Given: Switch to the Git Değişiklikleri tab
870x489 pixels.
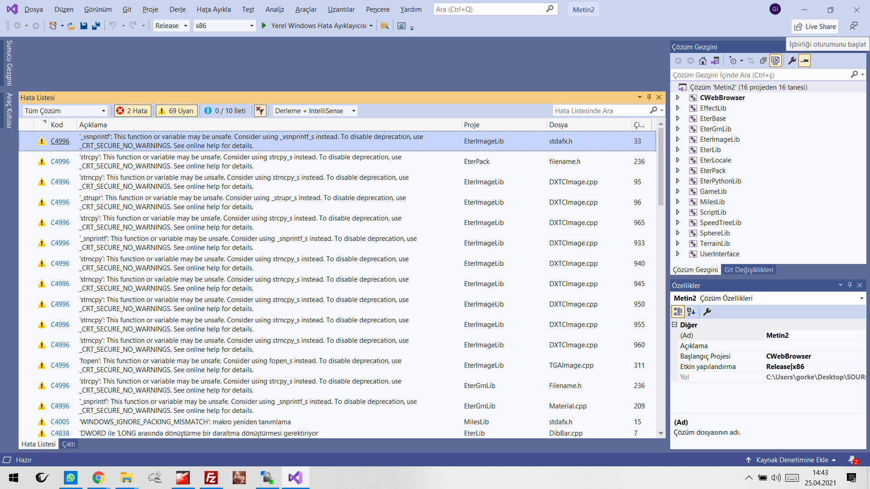Looking at the screenshot, I should tap(749, 270).
